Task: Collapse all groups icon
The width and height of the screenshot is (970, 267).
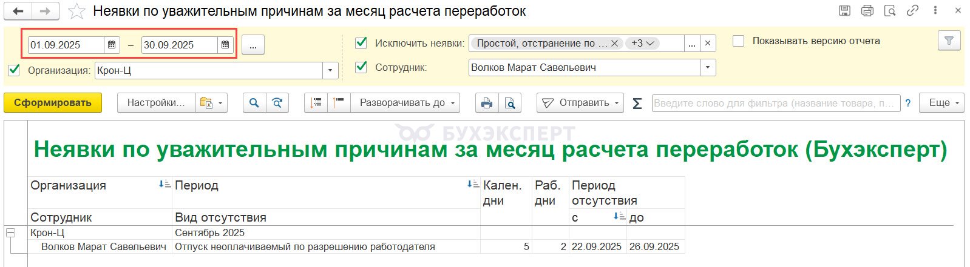Action: coord(316,103)
